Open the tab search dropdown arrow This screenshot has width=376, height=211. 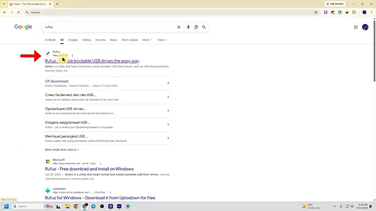(4, 4)
